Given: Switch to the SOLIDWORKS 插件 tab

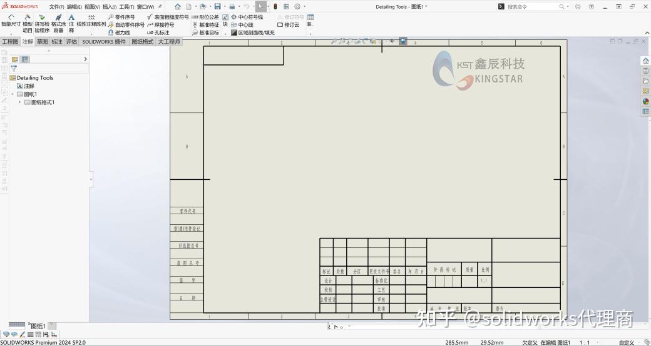Looking at the screenshot, I should [x=104, y=41].
